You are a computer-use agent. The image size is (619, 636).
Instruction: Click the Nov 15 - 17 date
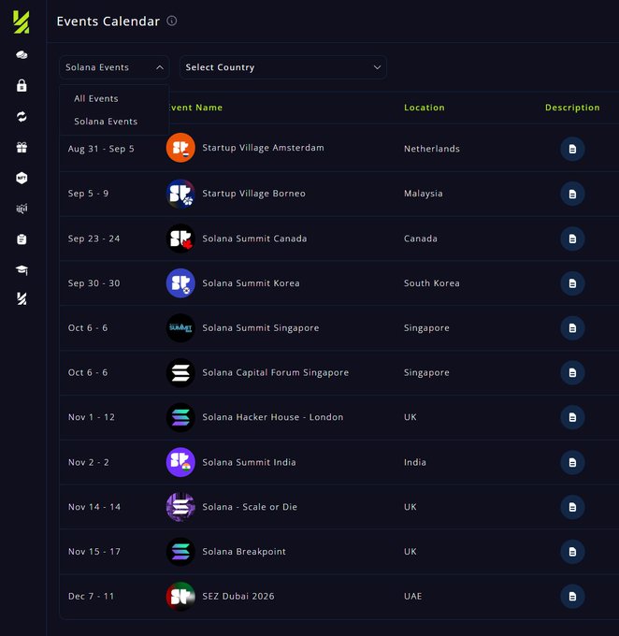(94, 552)
